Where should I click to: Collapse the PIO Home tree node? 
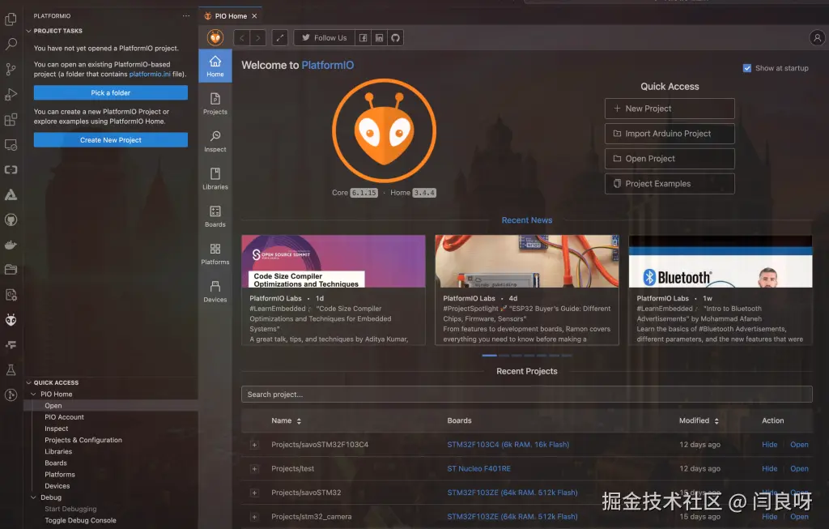pos(33,394)
